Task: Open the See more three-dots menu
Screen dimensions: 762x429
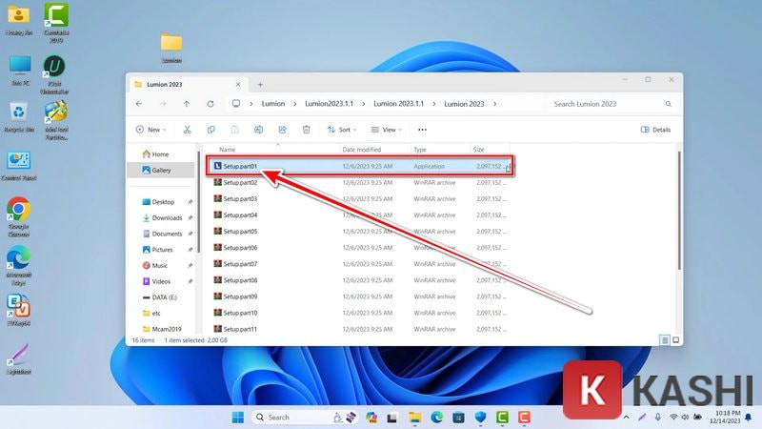Action: click(422, 130)
